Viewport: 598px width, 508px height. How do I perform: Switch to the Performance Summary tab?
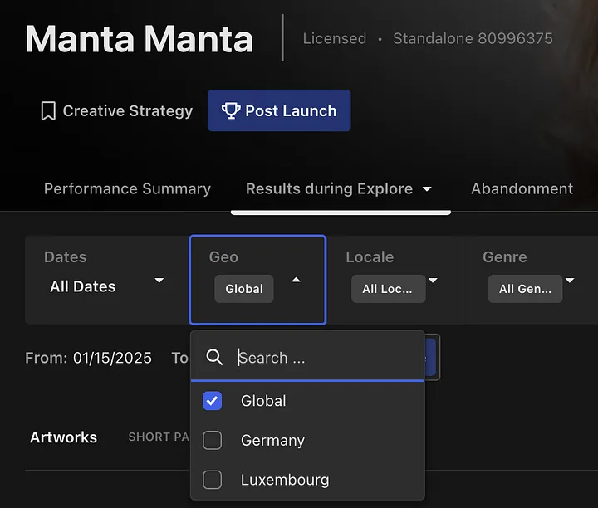tap(127, 189)
